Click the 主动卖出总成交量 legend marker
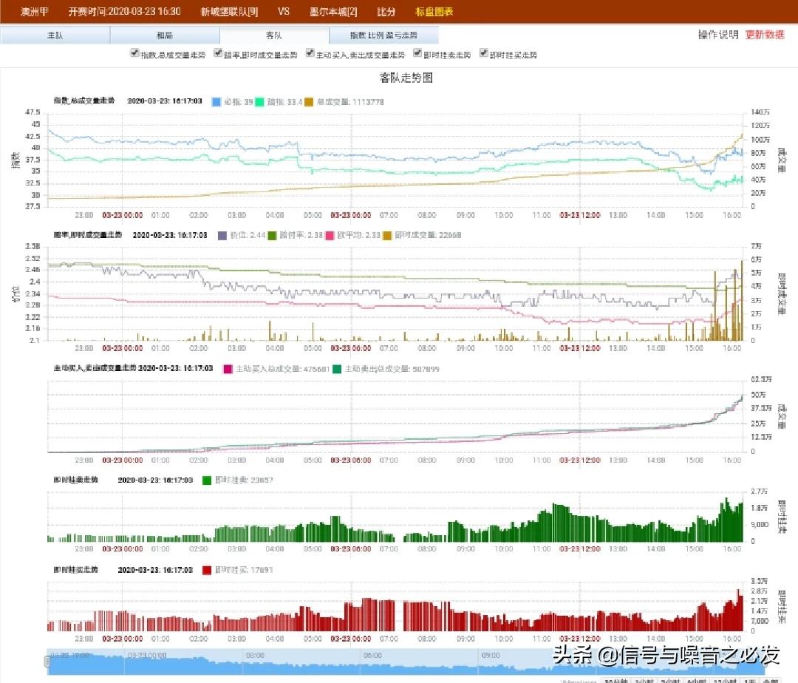 point(338,369)
